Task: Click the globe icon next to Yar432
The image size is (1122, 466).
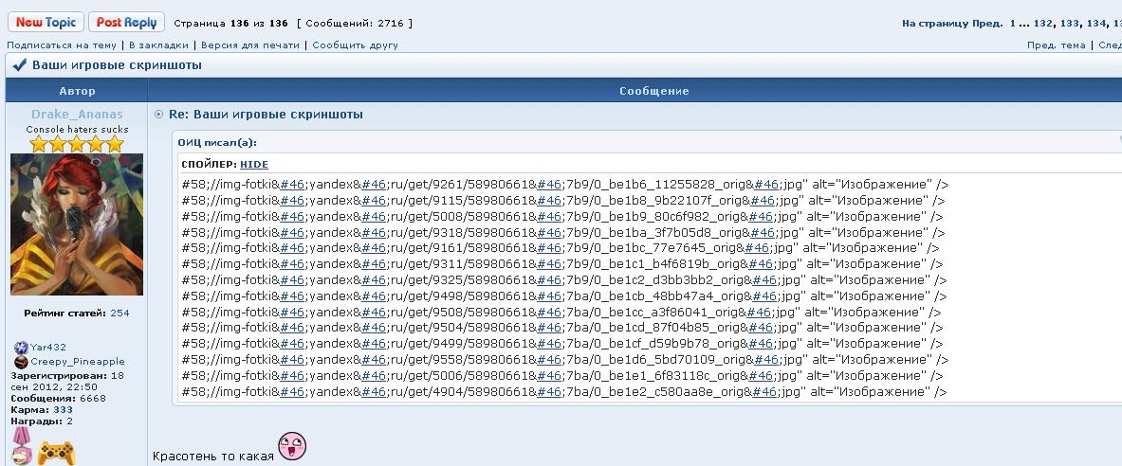Action: (21, 347)
